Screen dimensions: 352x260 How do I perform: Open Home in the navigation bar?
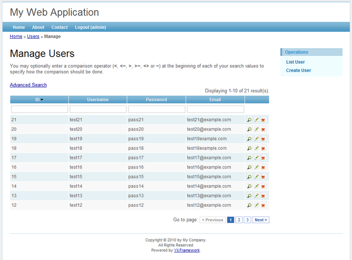coord(18,27)
